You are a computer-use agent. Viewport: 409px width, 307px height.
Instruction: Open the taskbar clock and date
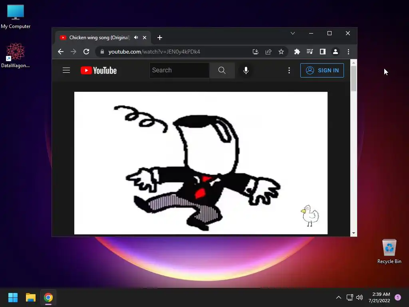(379, 297)
